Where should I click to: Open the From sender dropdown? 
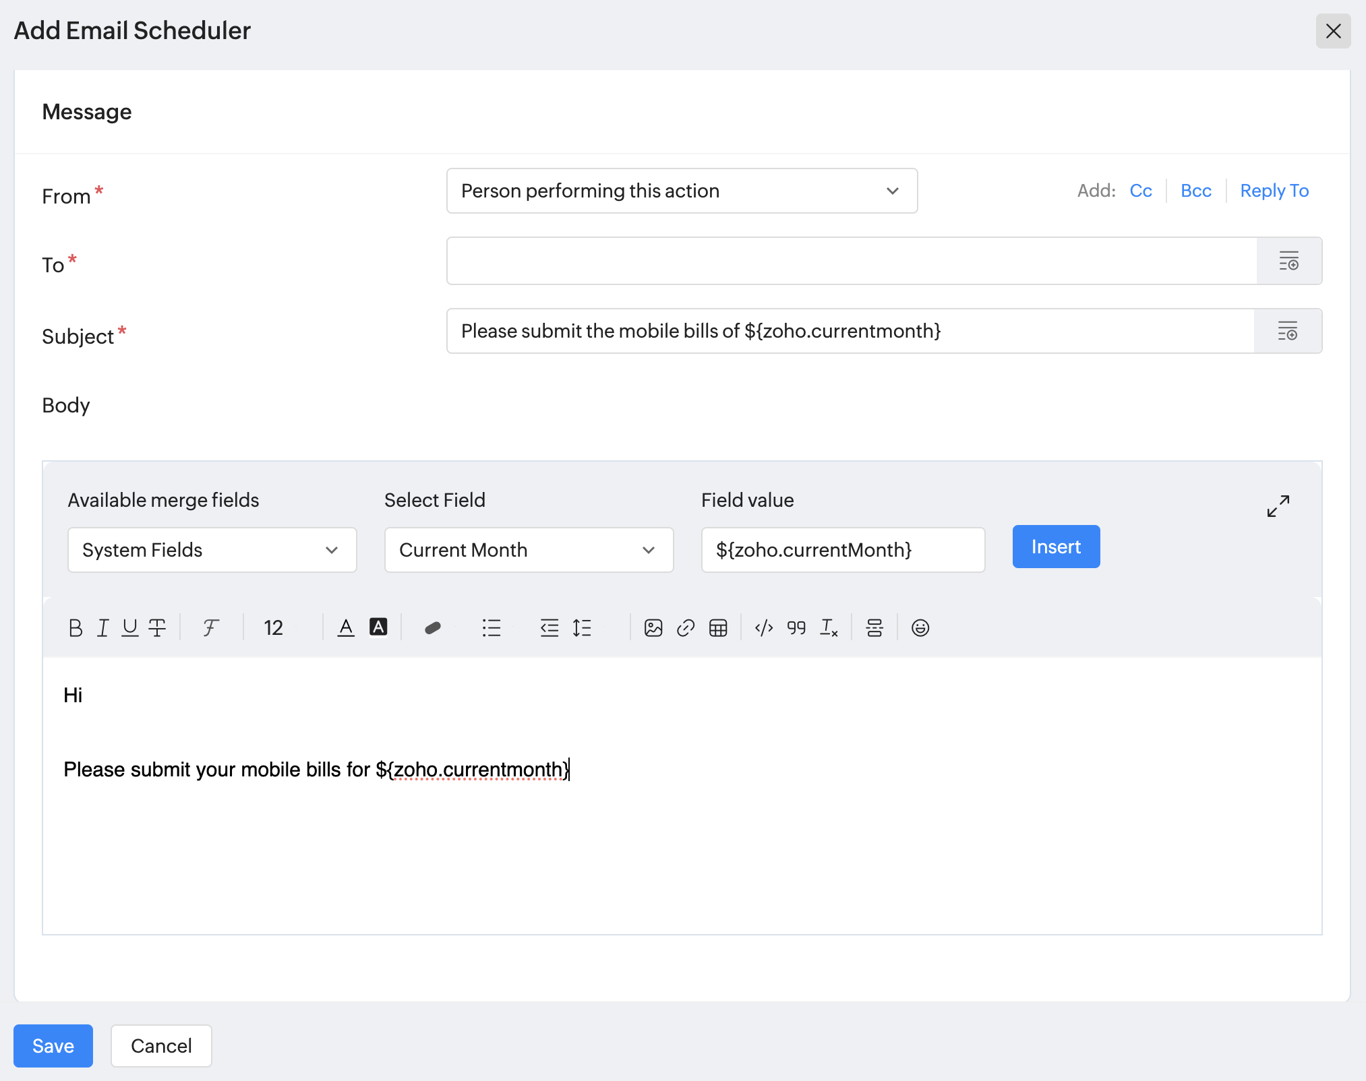click(682, 191)
